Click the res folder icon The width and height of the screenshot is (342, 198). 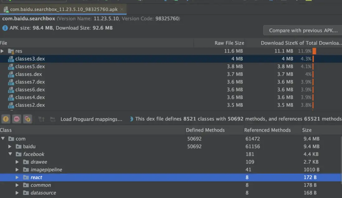coord(11,51)
